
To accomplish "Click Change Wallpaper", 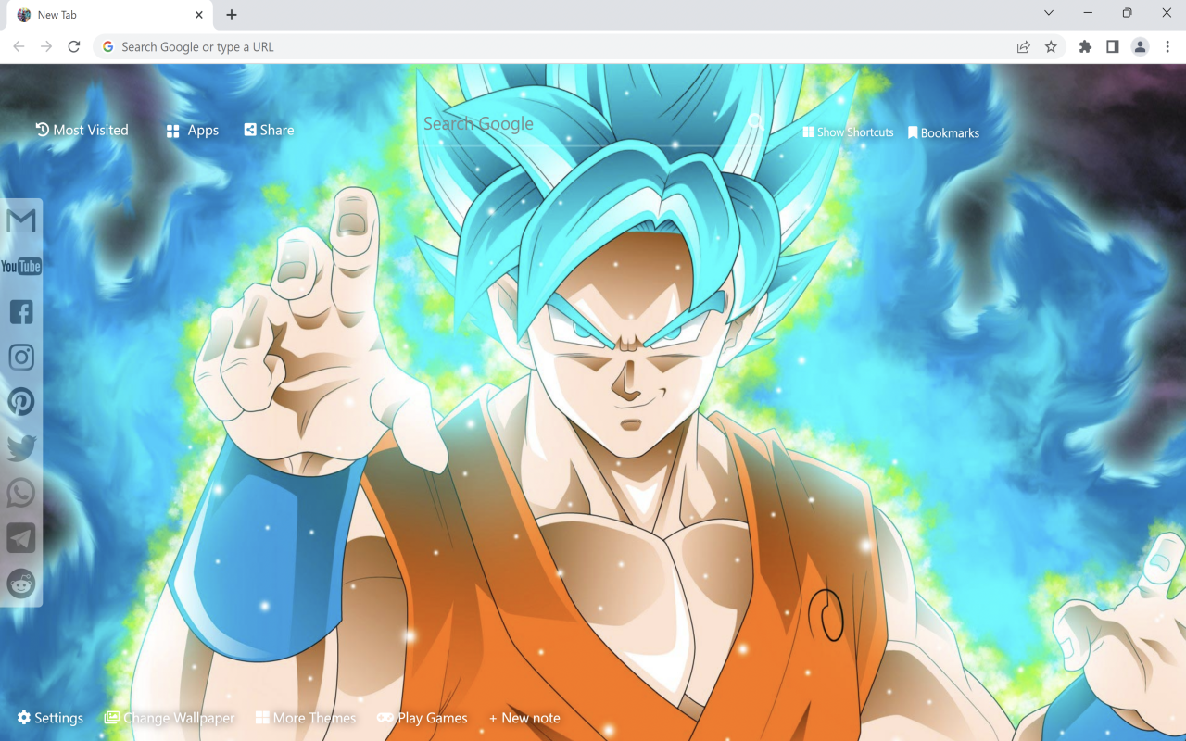I will tap(170, 718).
